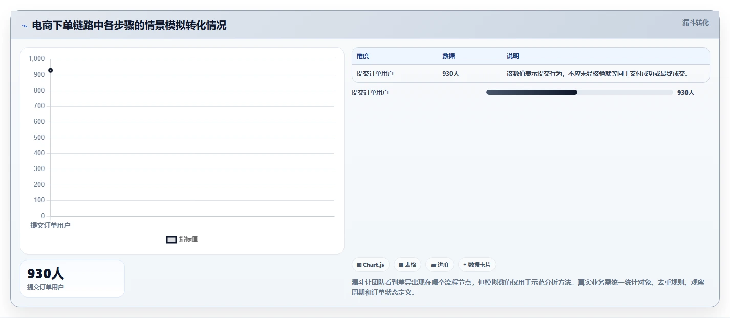Click the dashboard title text
Viewport: 730px width, 318px height.
coord(129,25)
